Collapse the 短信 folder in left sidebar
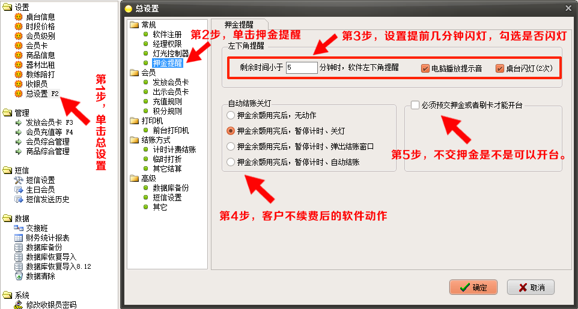The height and width of the screenshot is (309, 578). (x=7, y=170)
